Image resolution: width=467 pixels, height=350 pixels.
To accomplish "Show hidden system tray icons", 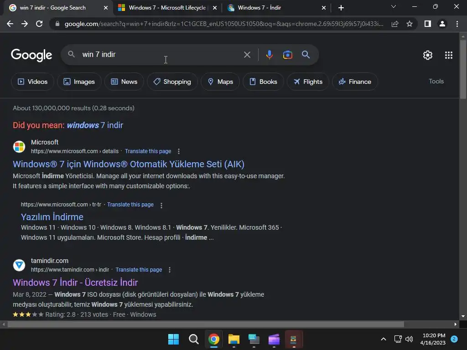I will tap(383, 339).
